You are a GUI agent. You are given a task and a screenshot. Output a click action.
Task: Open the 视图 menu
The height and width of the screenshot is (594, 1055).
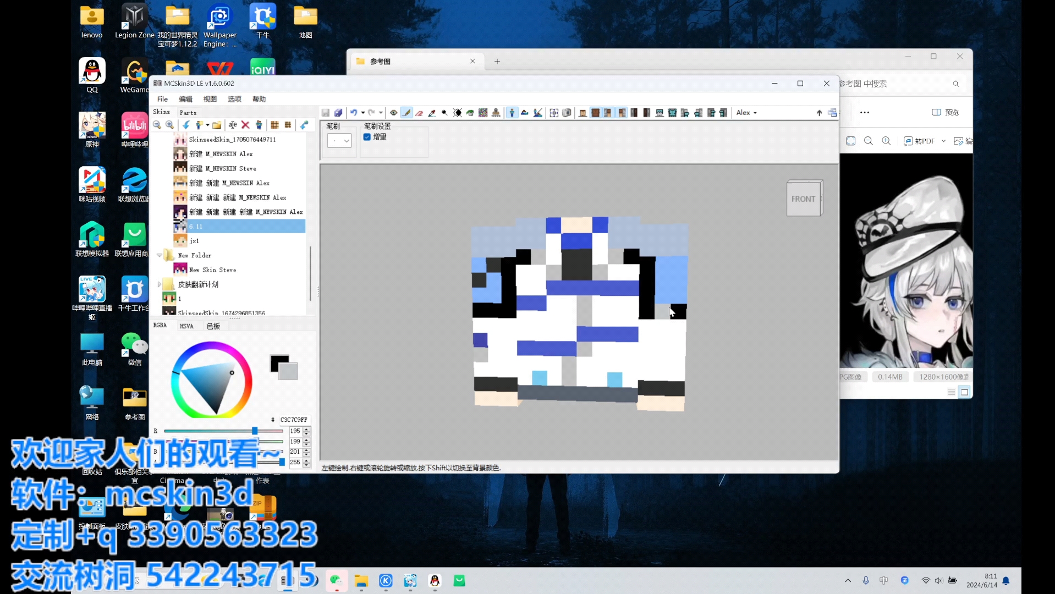tap(210, 99)
